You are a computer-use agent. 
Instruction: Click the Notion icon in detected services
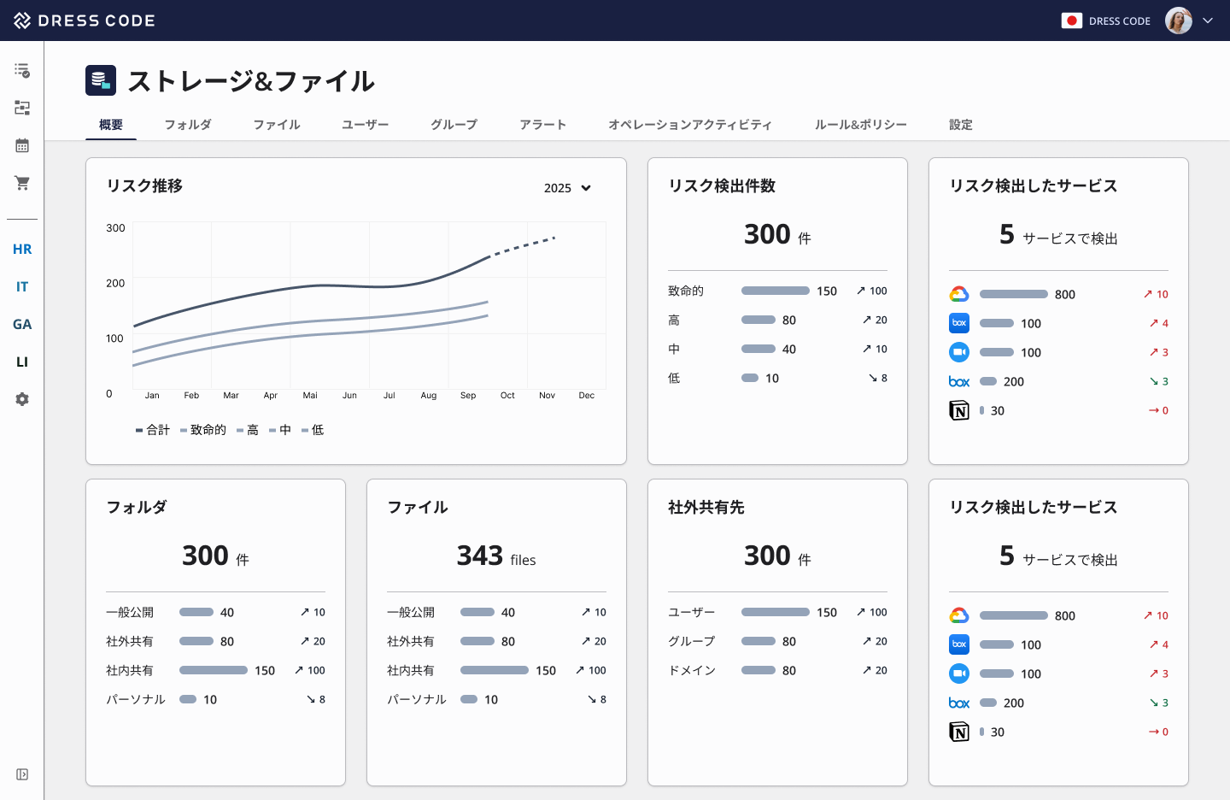point(959,410)
